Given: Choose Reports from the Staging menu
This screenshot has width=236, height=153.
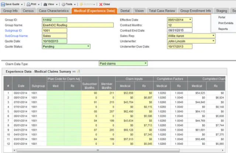Looking at the screenshot, I should pos(223,29).
